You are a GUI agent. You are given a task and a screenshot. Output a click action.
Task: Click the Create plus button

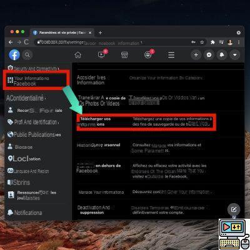click(x=196, y=55)
